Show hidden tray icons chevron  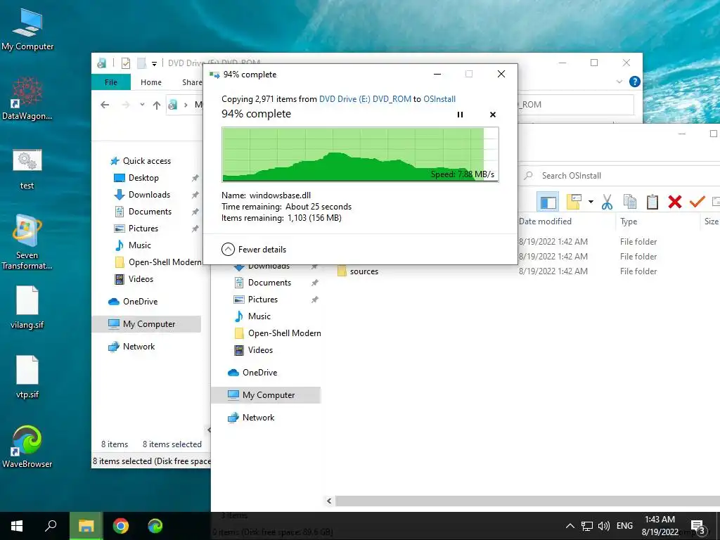570,526
